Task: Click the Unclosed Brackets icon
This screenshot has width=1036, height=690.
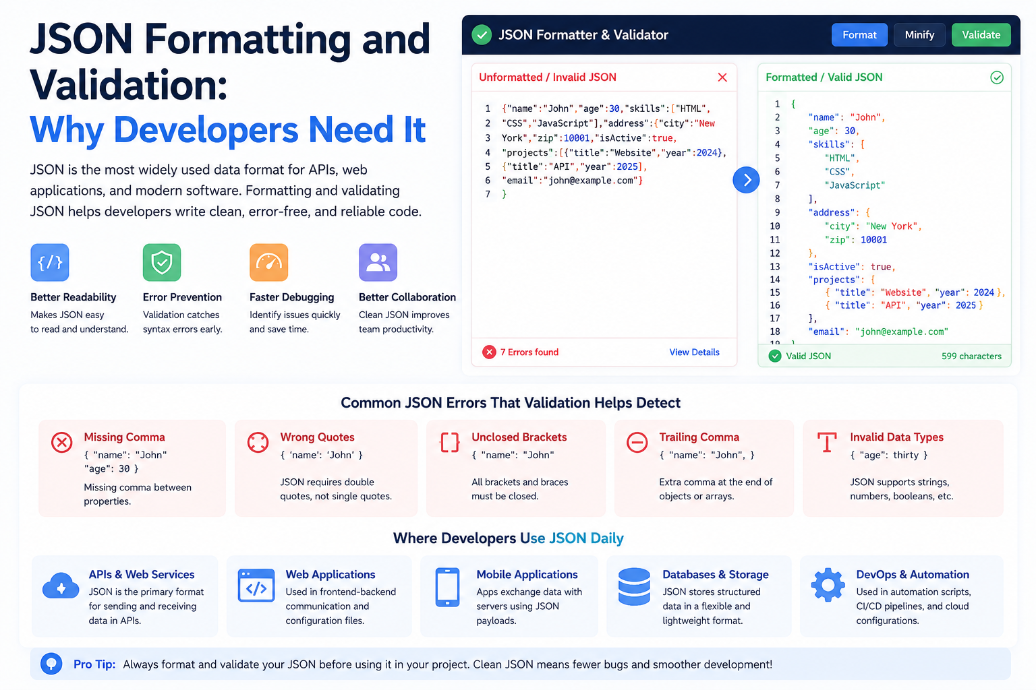Action: click(450, 443)
